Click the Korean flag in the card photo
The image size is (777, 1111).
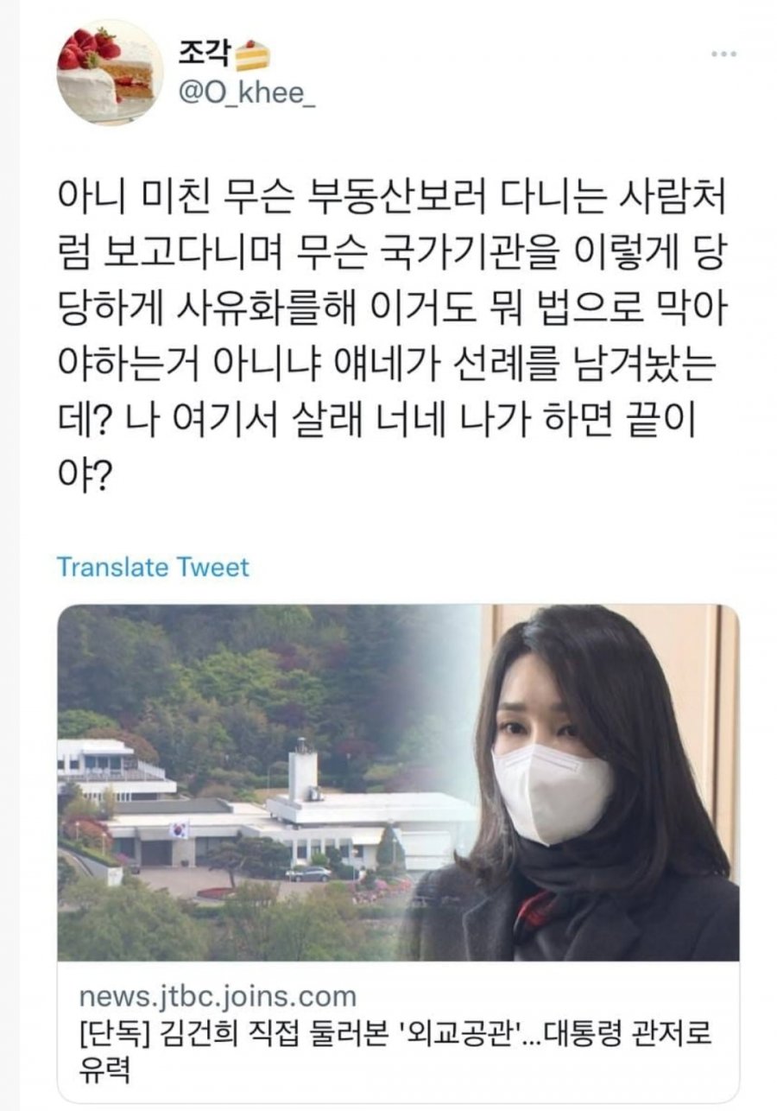[180, 828]
